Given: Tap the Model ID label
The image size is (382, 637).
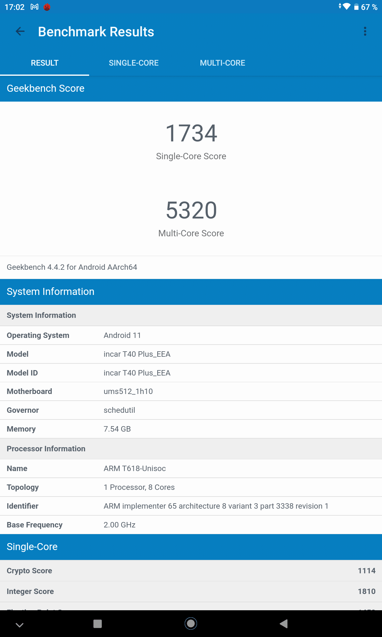Looking at the screenshot, I should pos(22,373).
